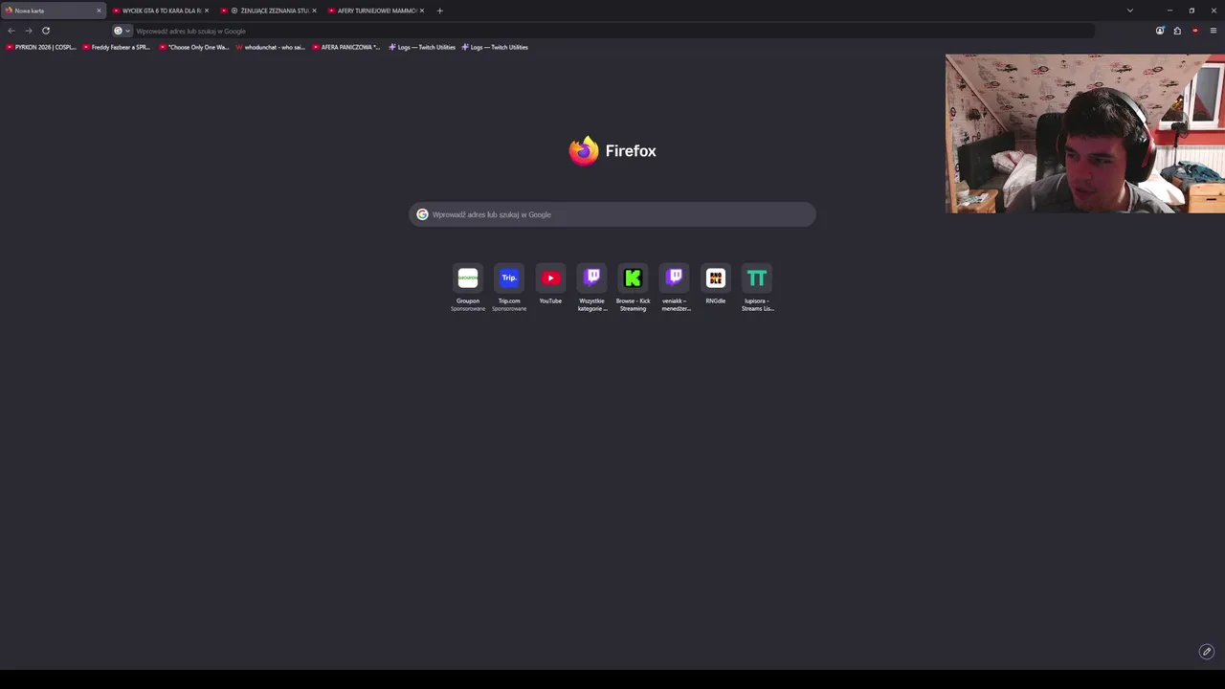The height and width of the screenshot is (689, 1225).
Task: Go forward using the forward arrow
Action: click(29, 31)
